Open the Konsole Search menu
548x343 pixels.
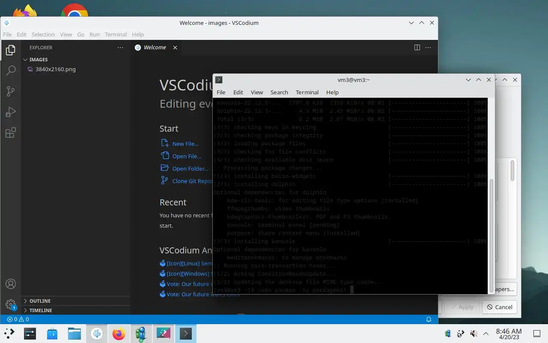pyautogui.click(x=279, y=92)
